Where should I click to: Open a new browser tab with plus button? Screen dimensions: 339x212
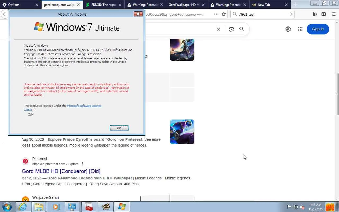295,5
